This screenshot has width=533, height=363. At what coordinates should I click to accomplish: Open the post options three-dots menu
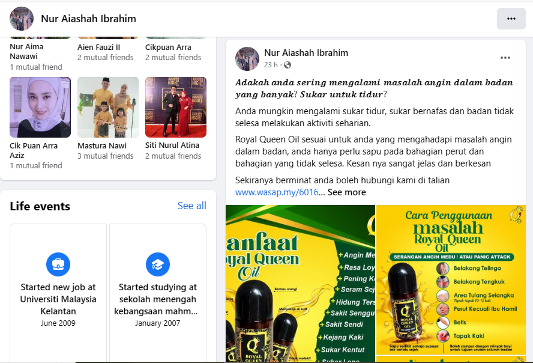[505, 58]
